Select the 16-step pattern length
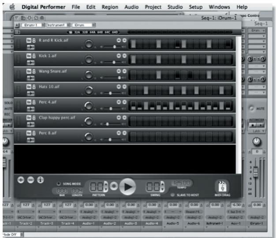The image size is (276, 238). (71, 32)
